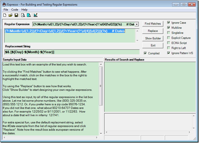Open the Help menu
The width and height of the screenshot is (199, 143).
(24, 10)
